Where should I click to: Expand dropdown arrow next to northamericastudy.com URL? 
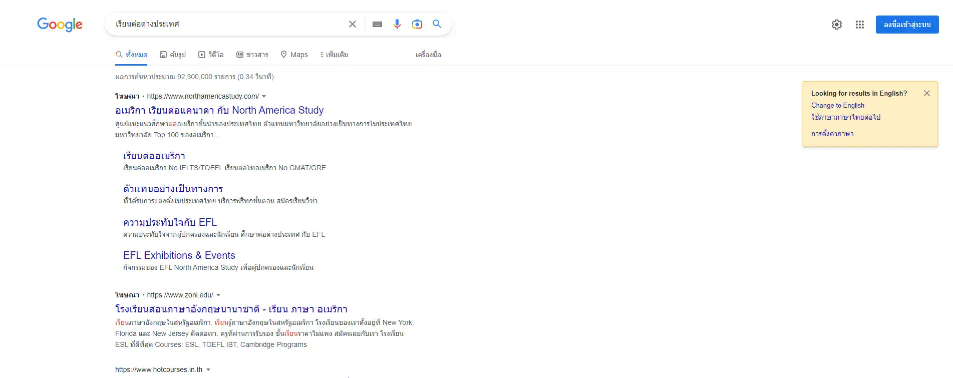point(264,96)
